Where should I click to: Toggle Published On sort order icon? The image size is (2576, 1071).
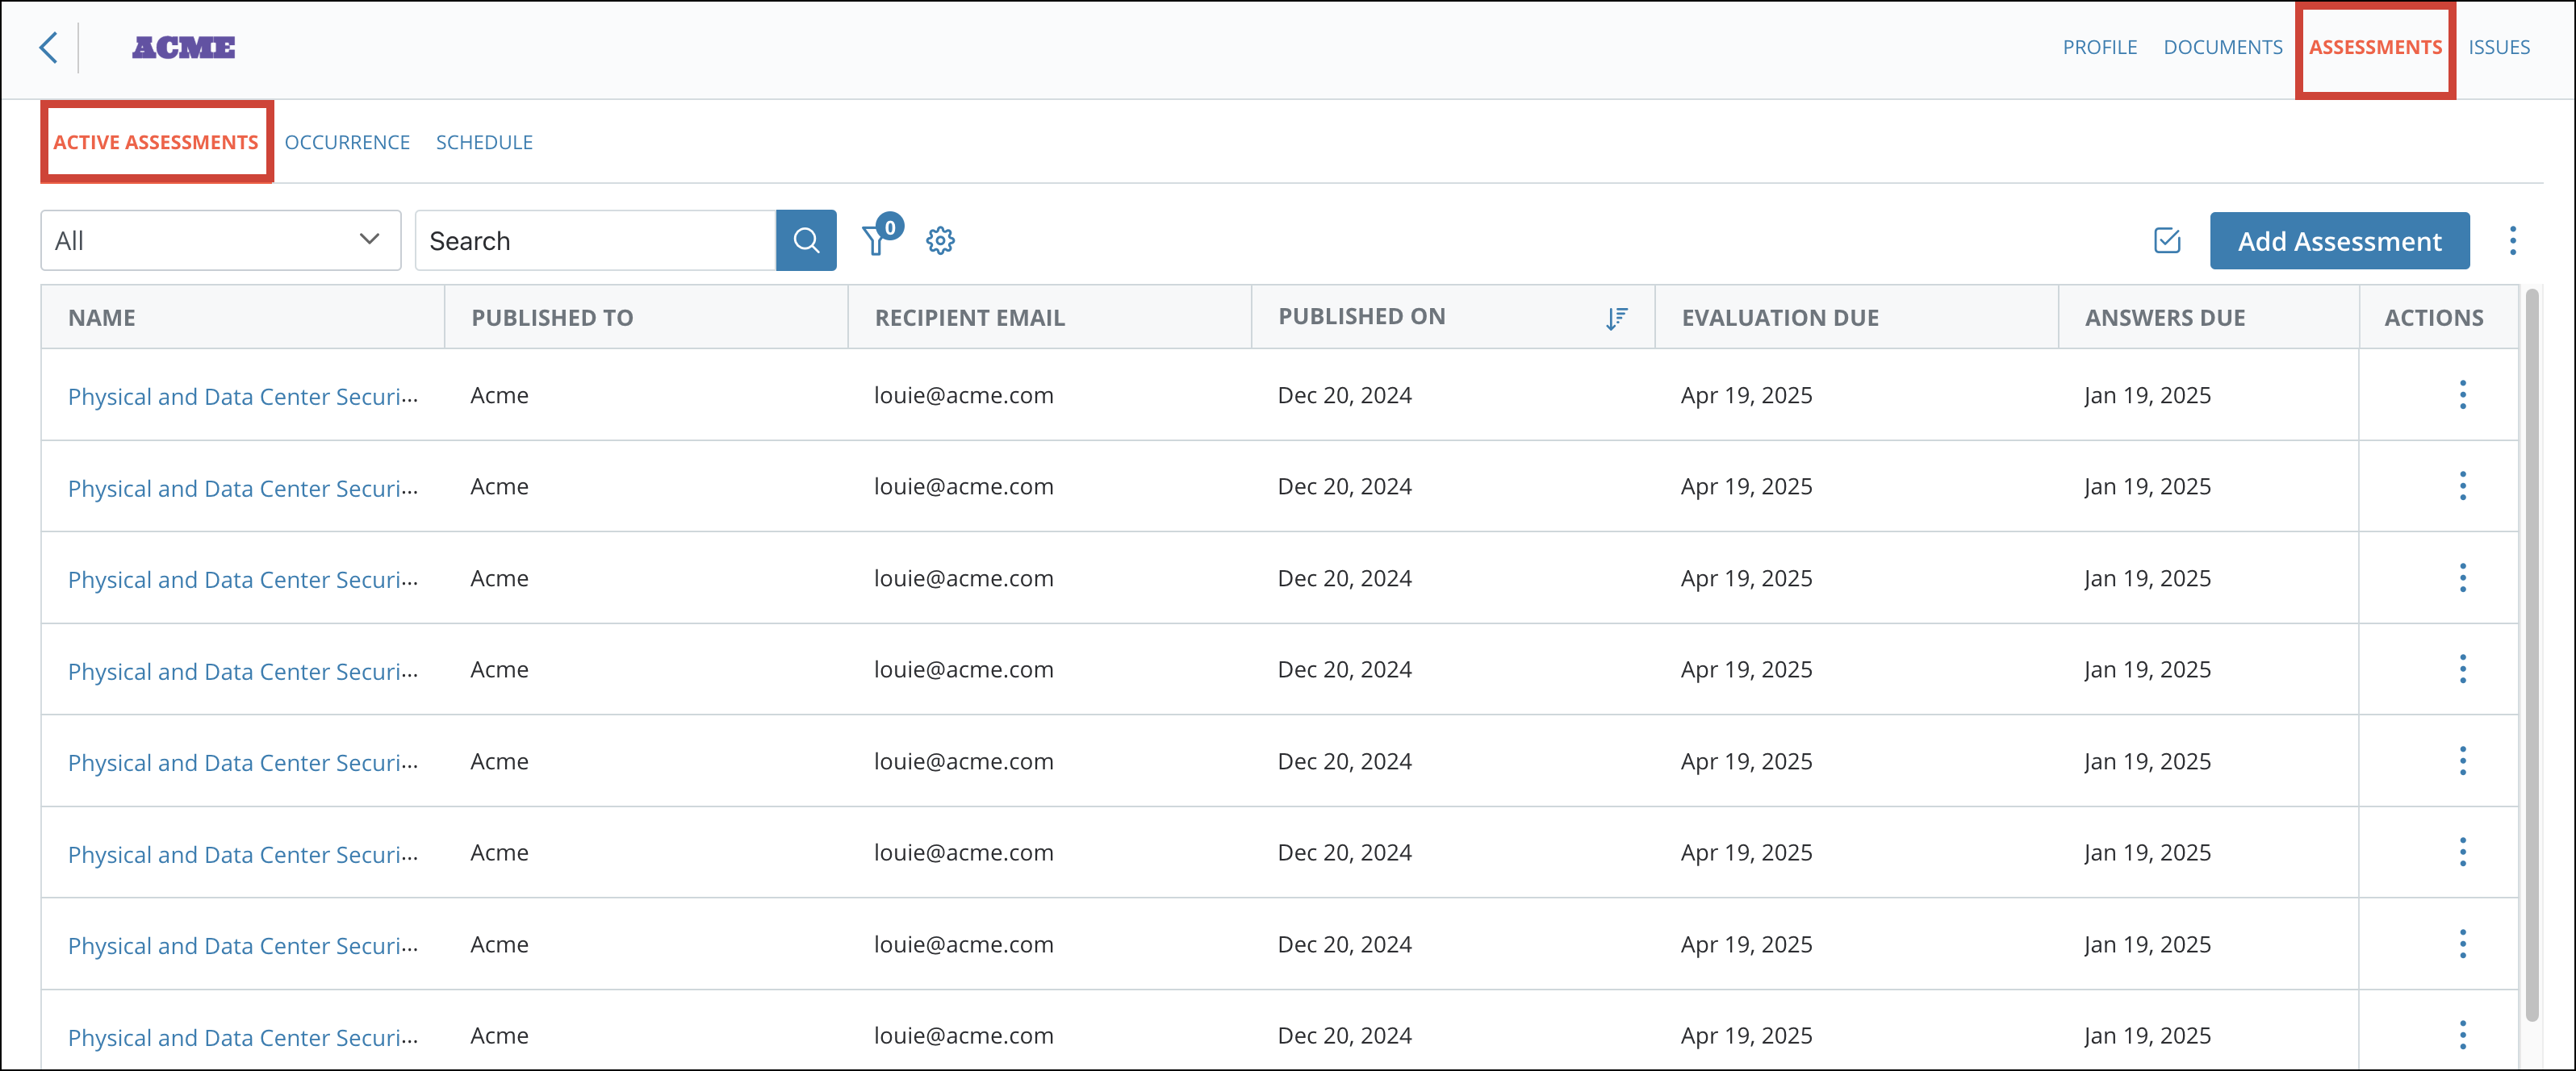(x=1616, y=318)
